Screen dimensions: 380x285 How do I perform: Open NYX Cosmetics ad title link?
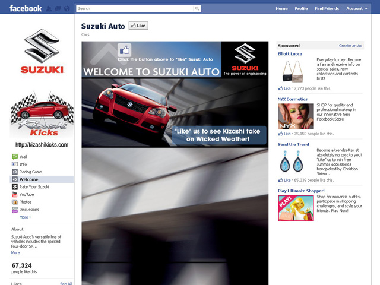point(293,99)
